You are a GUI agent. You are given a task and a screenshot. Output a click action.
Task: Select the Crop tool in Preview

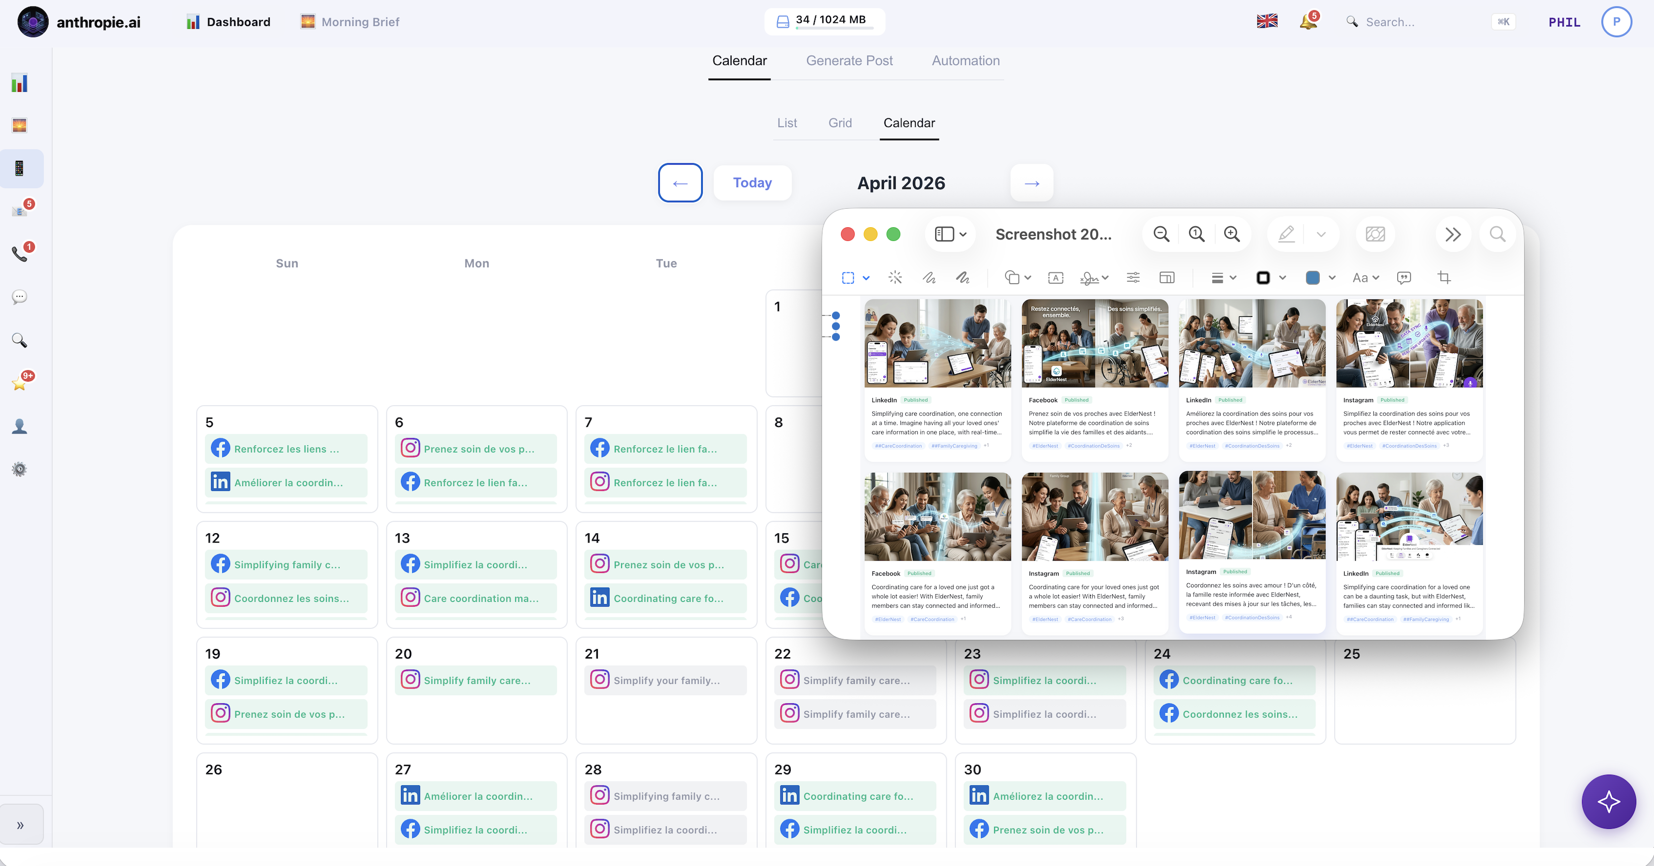(1444, 278)
